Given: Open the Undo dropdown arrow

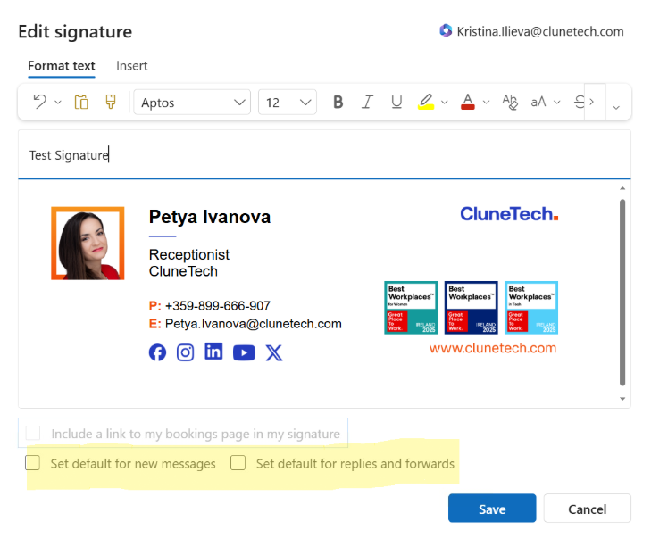Looking at the screenshot, I should [x=58, y=102].
